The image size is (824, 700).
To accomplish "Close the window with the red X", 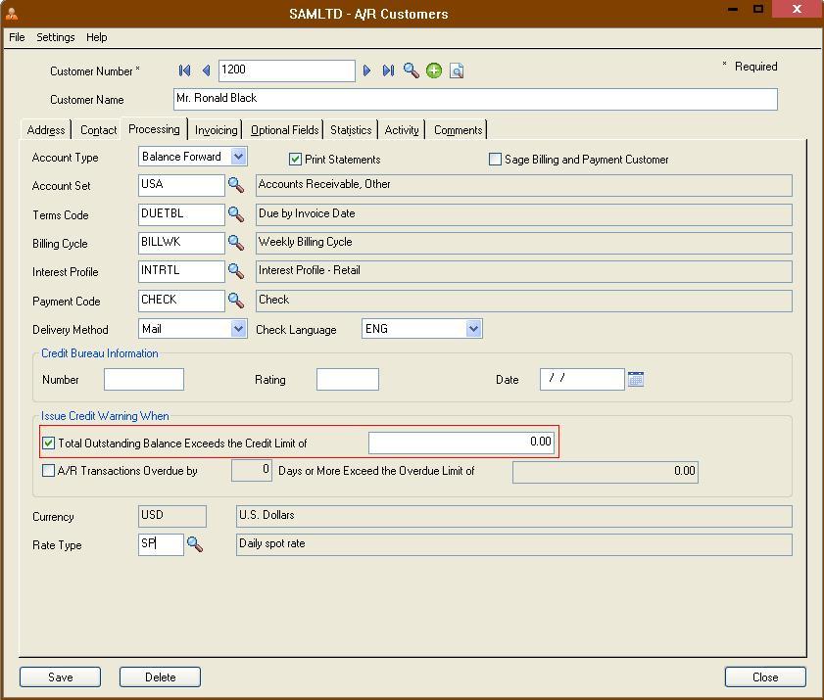I will (797, 9).
